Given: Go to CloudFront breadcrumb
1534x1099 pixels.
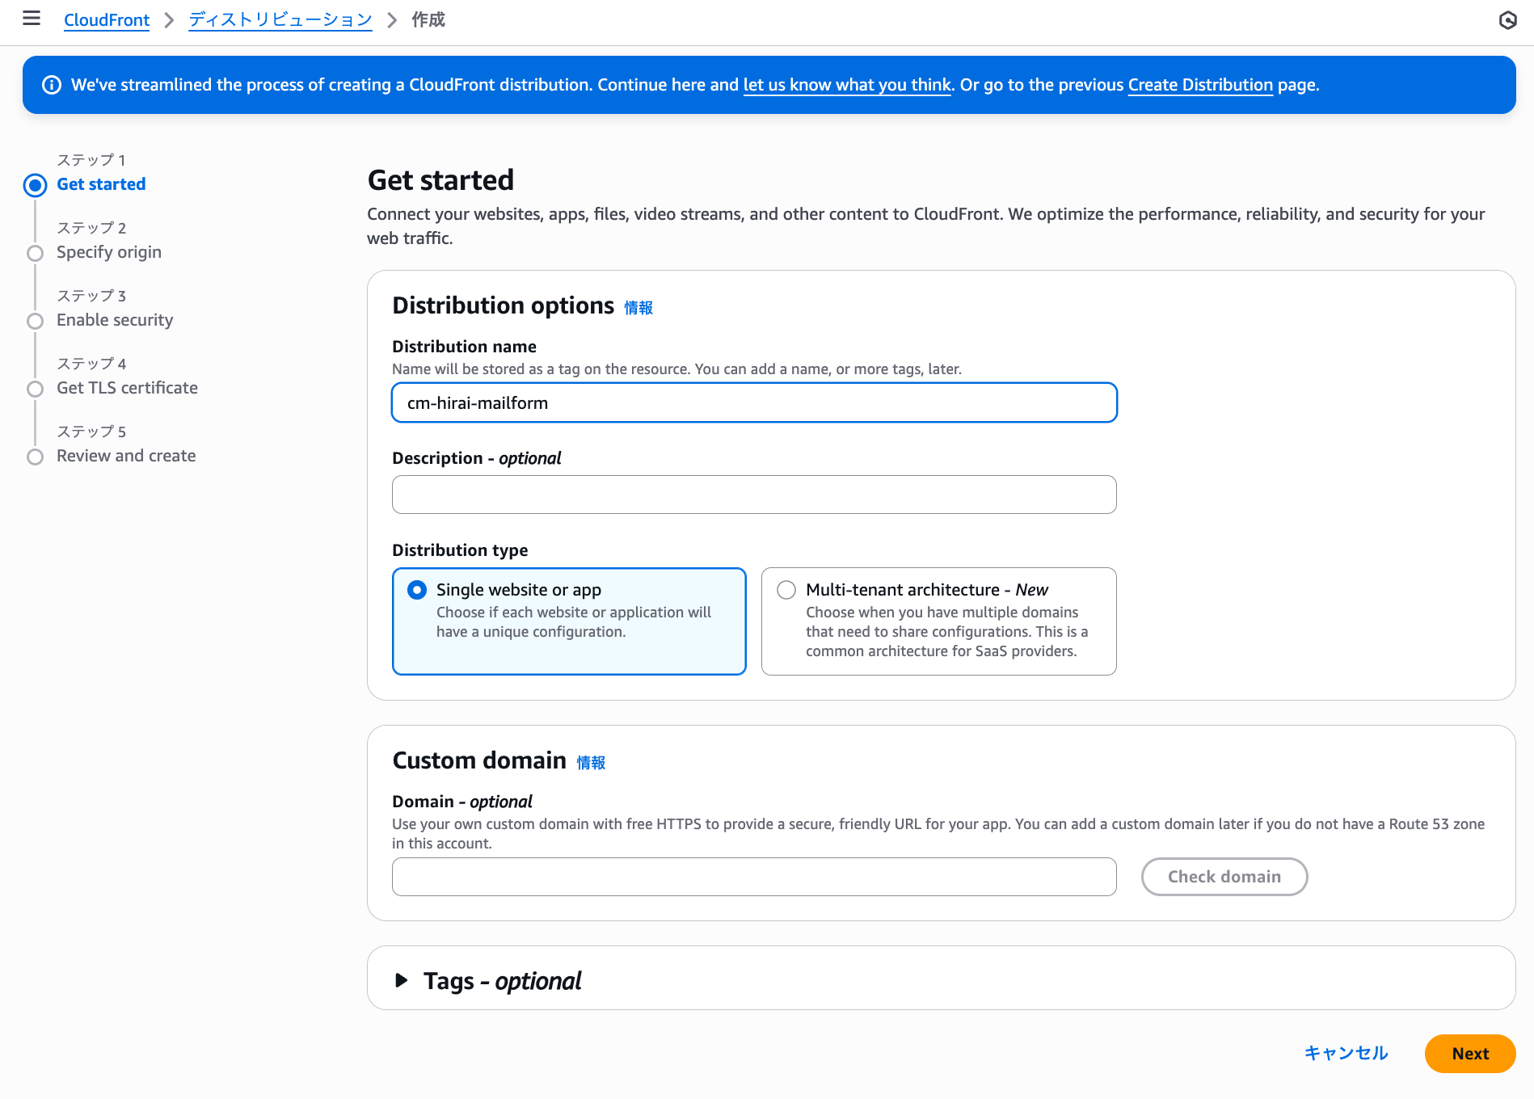Looking at the screenshot, I should click(107, 19).
